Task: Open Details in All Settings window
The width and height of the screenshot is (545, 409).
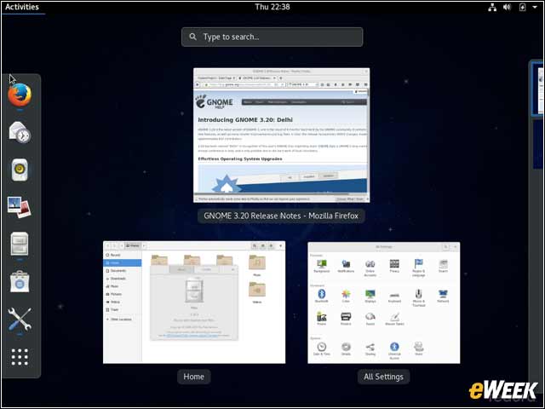Action: [x=346, y=349]
